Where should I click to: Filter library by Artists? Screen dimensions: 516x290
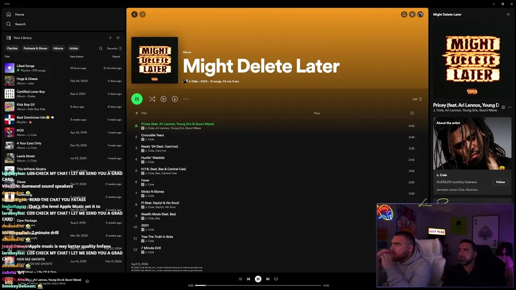coord(73,48)
